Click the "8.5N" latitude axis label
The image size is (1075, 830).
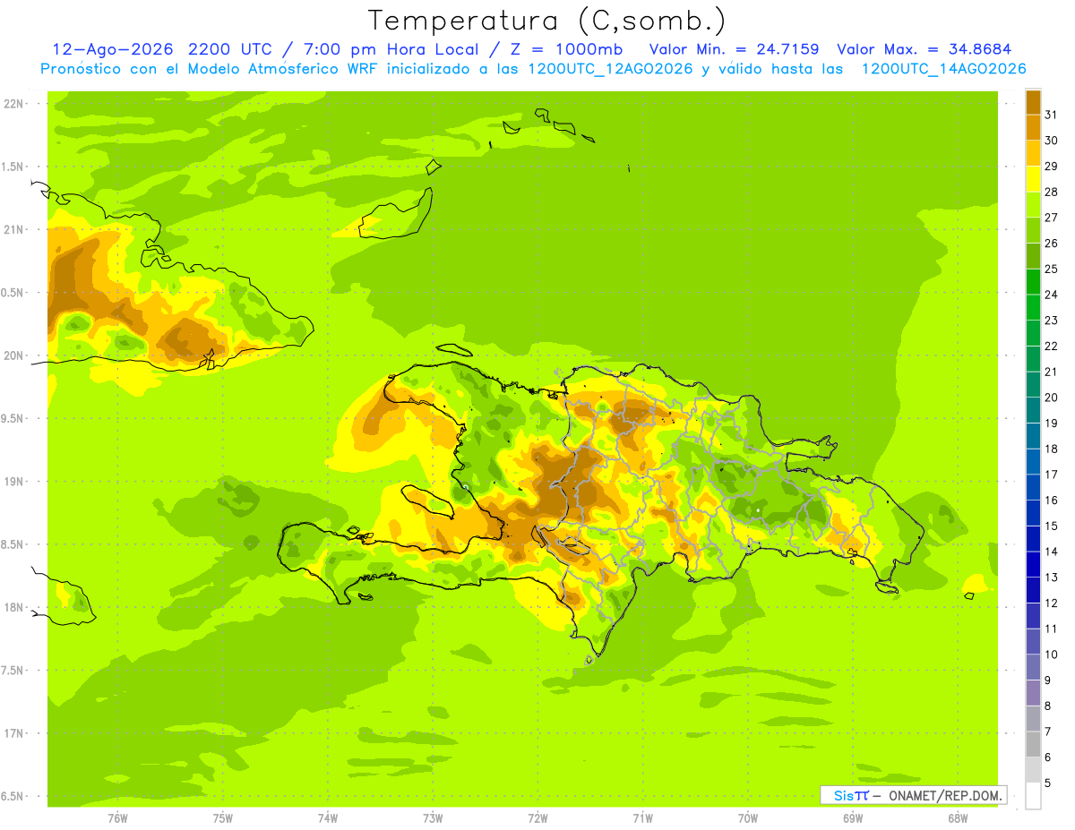point(13,544)
